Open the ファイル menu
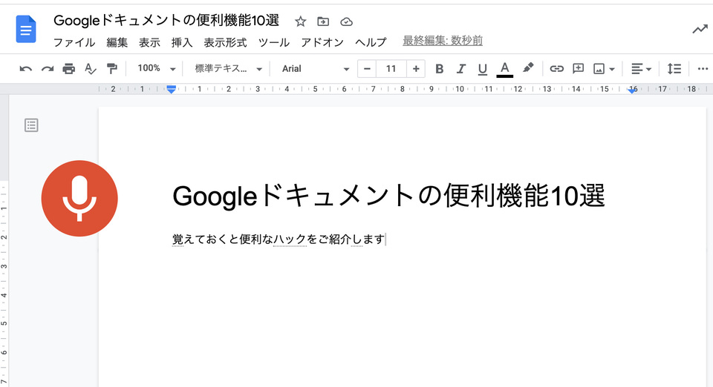 74,42
